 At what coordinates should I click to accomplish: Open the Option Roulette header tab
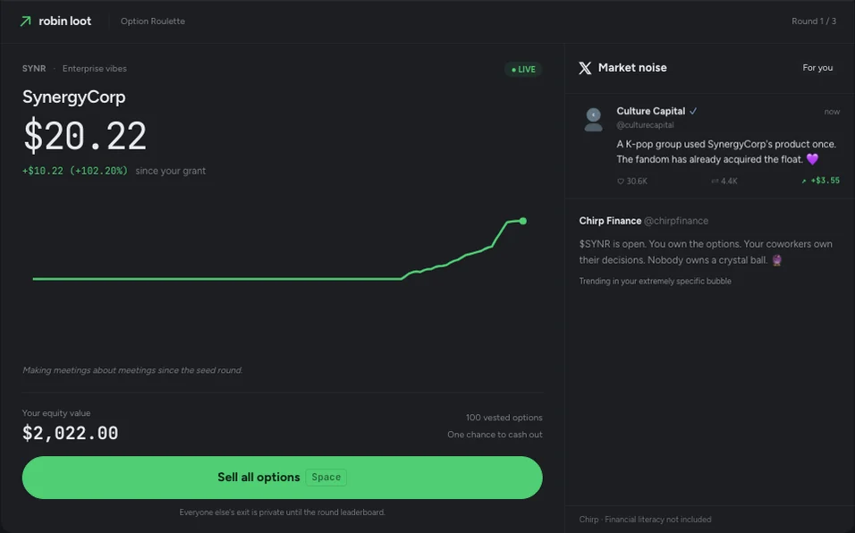153,21
